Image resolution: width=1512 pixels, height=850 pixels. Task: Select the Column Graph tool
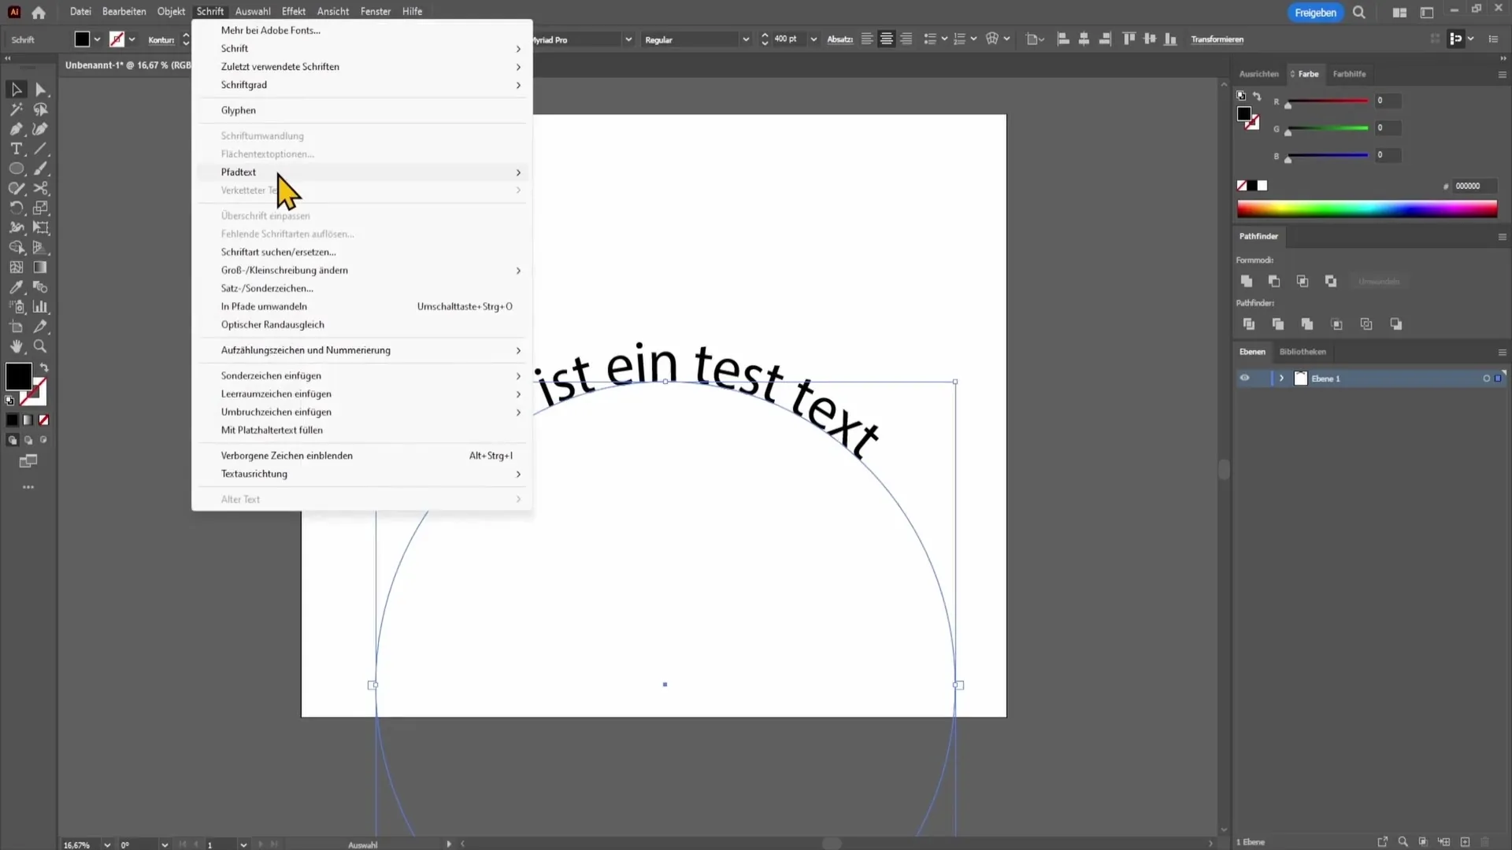41,307
